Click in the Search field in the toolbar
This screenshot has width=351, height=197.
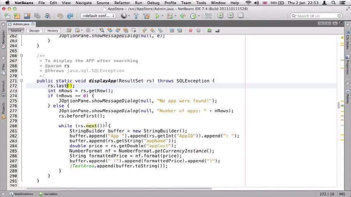[316, 16]
